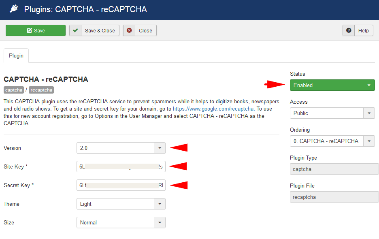Click the gray captcha tag label

pos(14,90)
